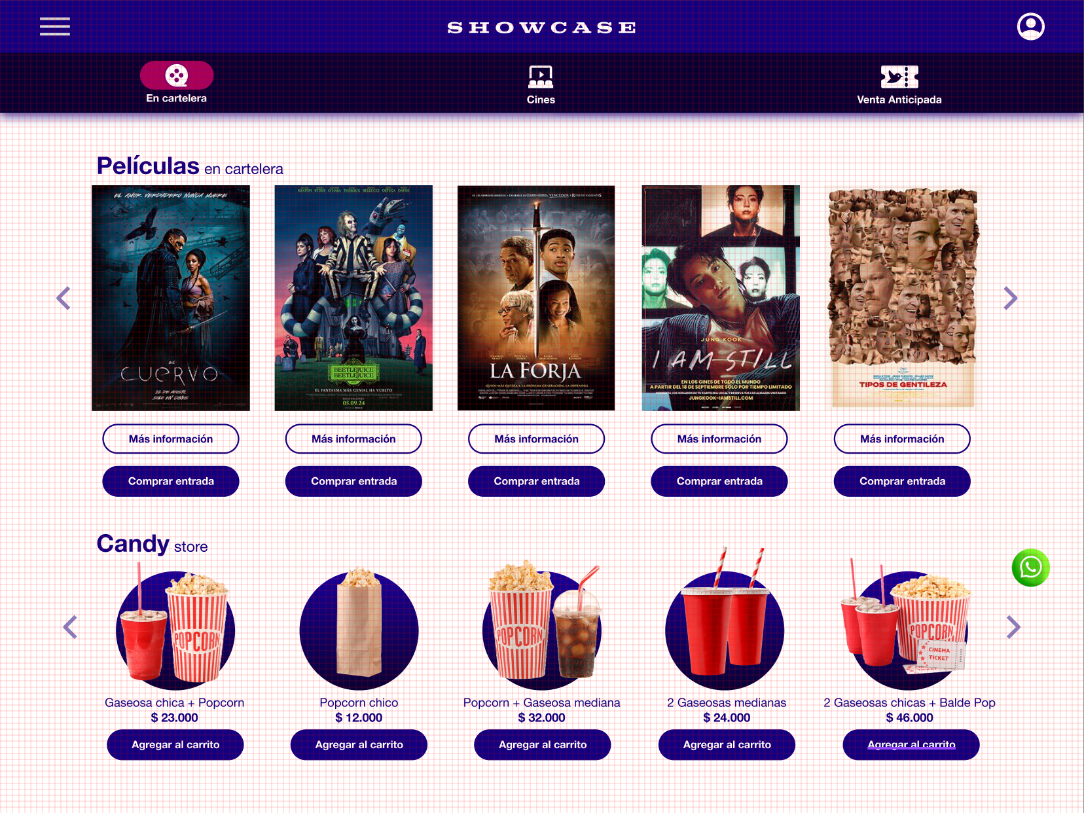Image resolution: width=1084 pixels, height=813 pixels.
Task: Select the En cartelera film reel icon
Action: pyautogui.click(x=177, y=75)
